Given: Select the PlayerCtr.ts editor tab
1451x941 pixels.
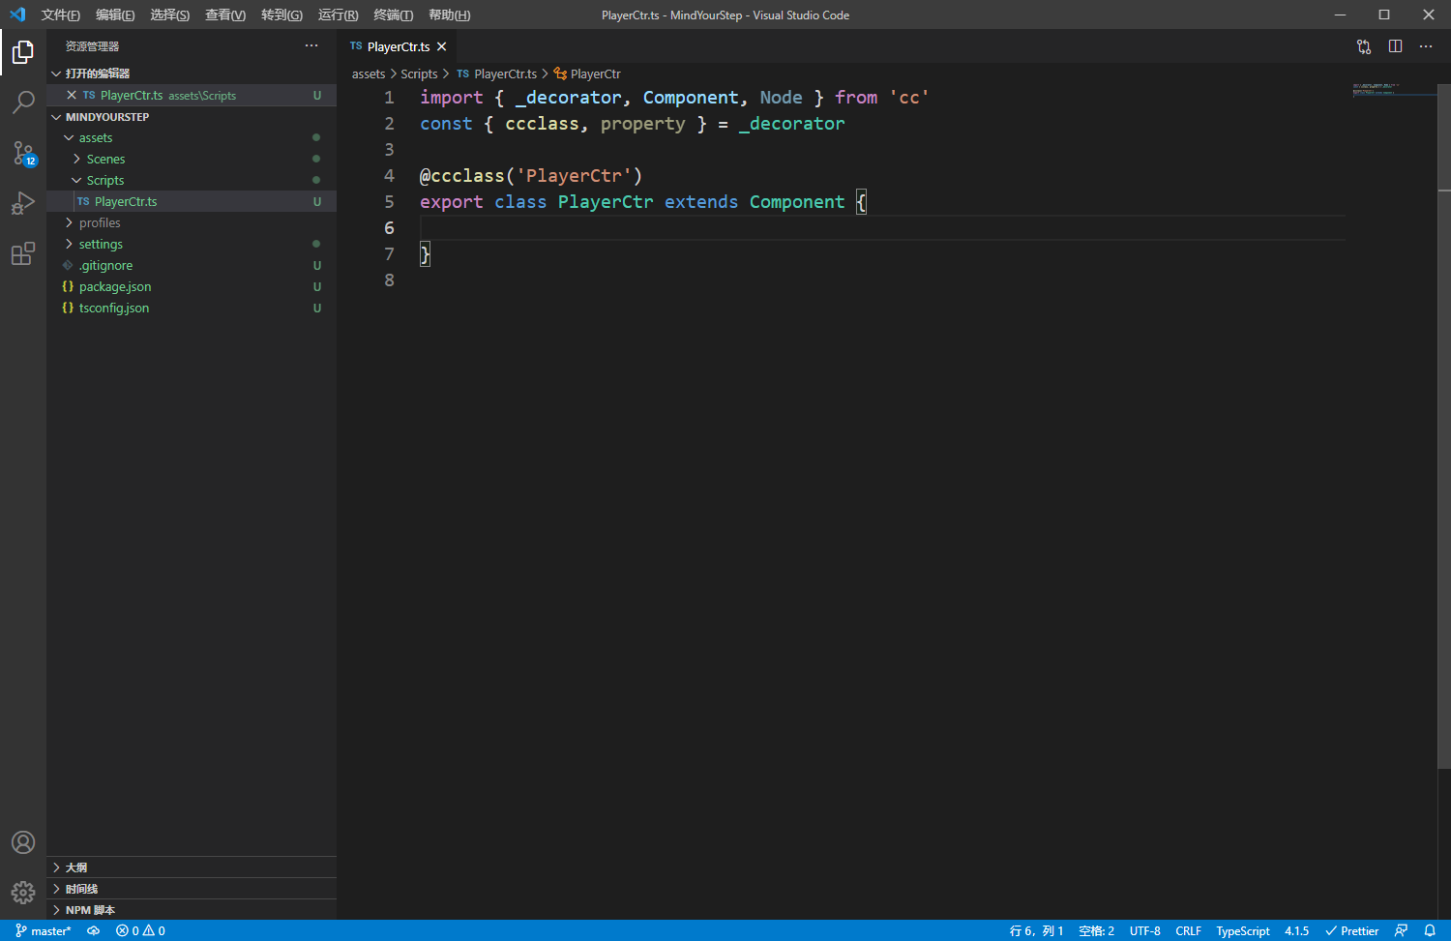Looking at the screenshot, I should point(397,46).
